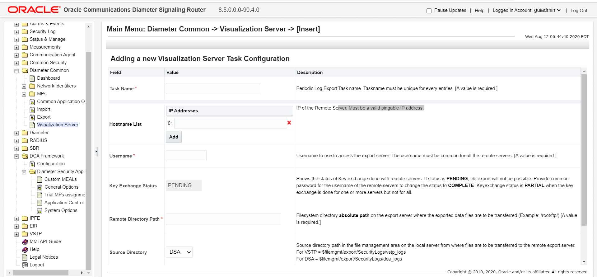Click the Help book icon in tree
597x277 pixels.
(x=25, y=249)
